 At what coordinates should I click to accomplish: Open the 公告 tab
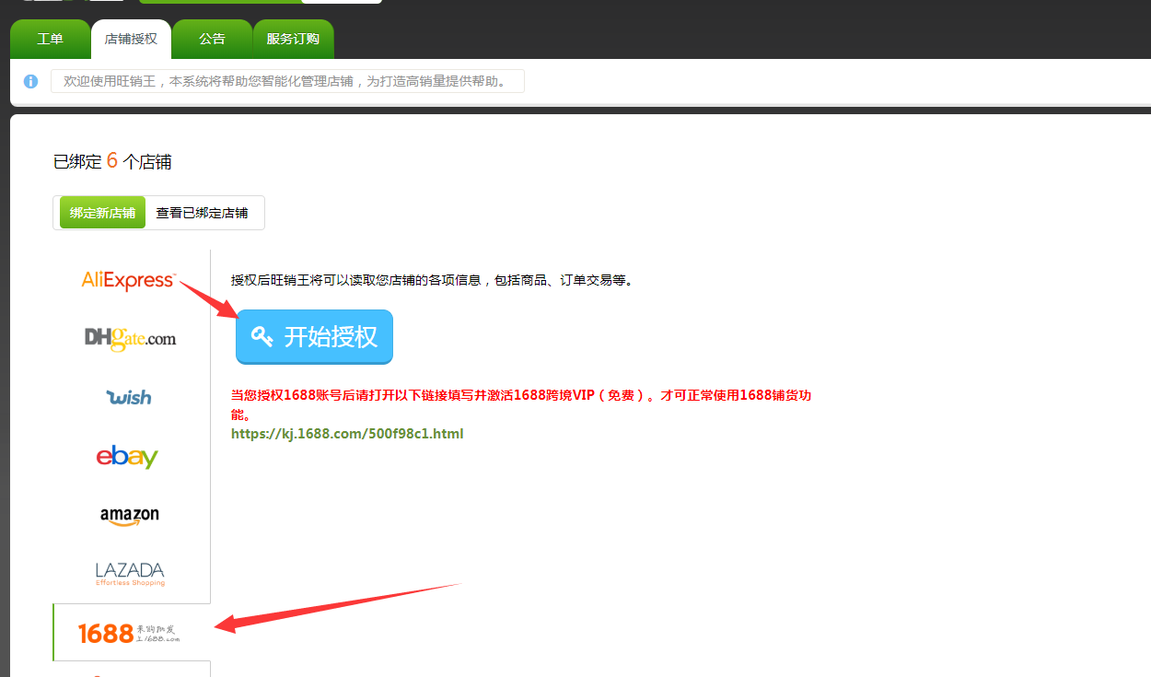point(212,40)
